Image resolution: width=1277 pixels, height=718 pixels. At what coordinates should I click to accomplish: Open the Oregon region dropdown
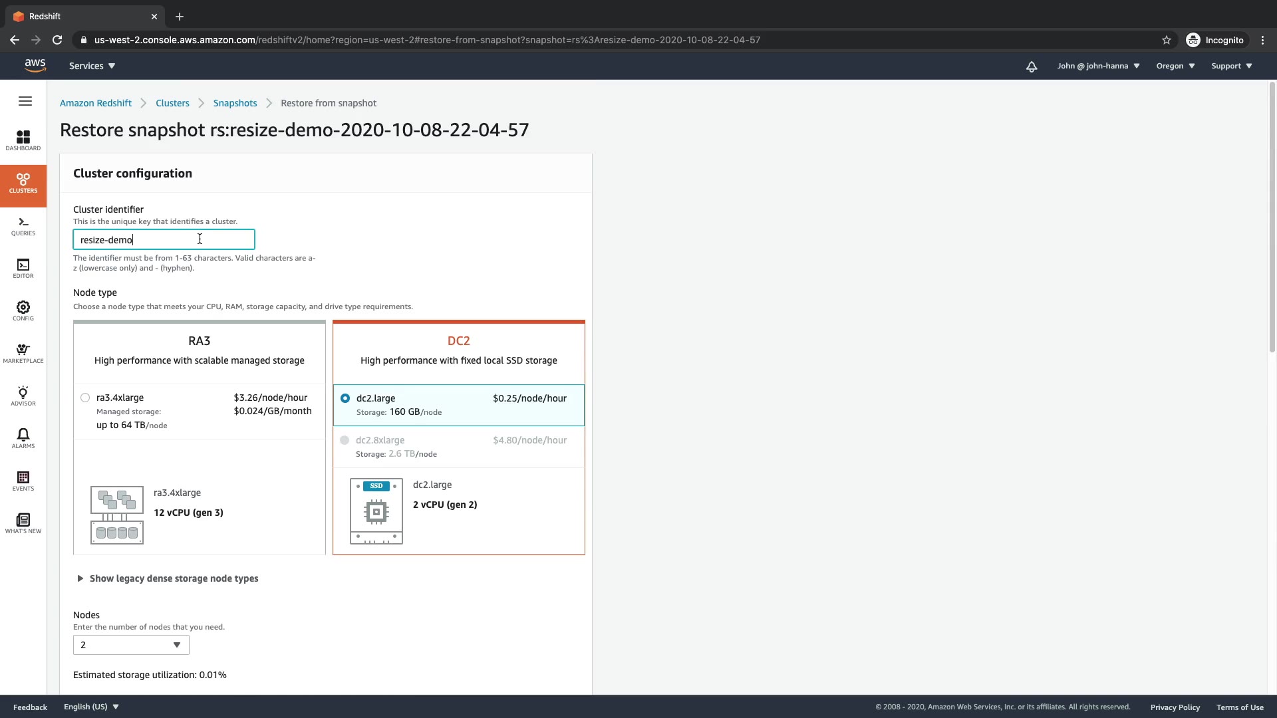(1175, 66)
